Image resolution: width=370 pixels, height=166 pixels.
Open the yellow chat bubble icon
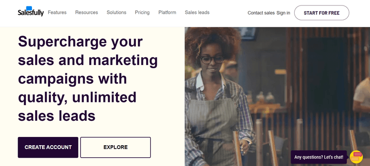point(356,157)
